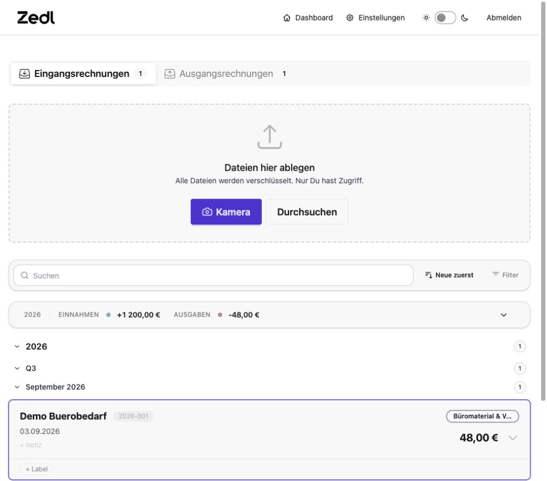The image size is (547, 481).
Task: Click the Kamera button
Action: click(x=226, y=211)
